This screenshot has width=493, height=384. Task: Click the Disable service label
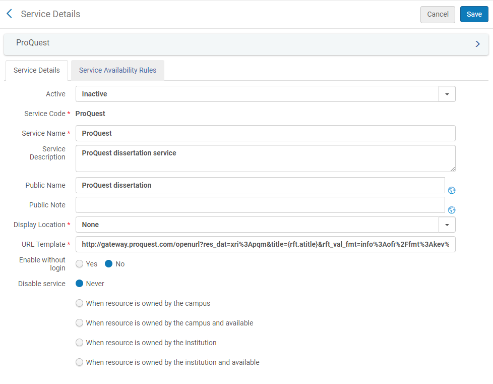click(x=42, y=284)
